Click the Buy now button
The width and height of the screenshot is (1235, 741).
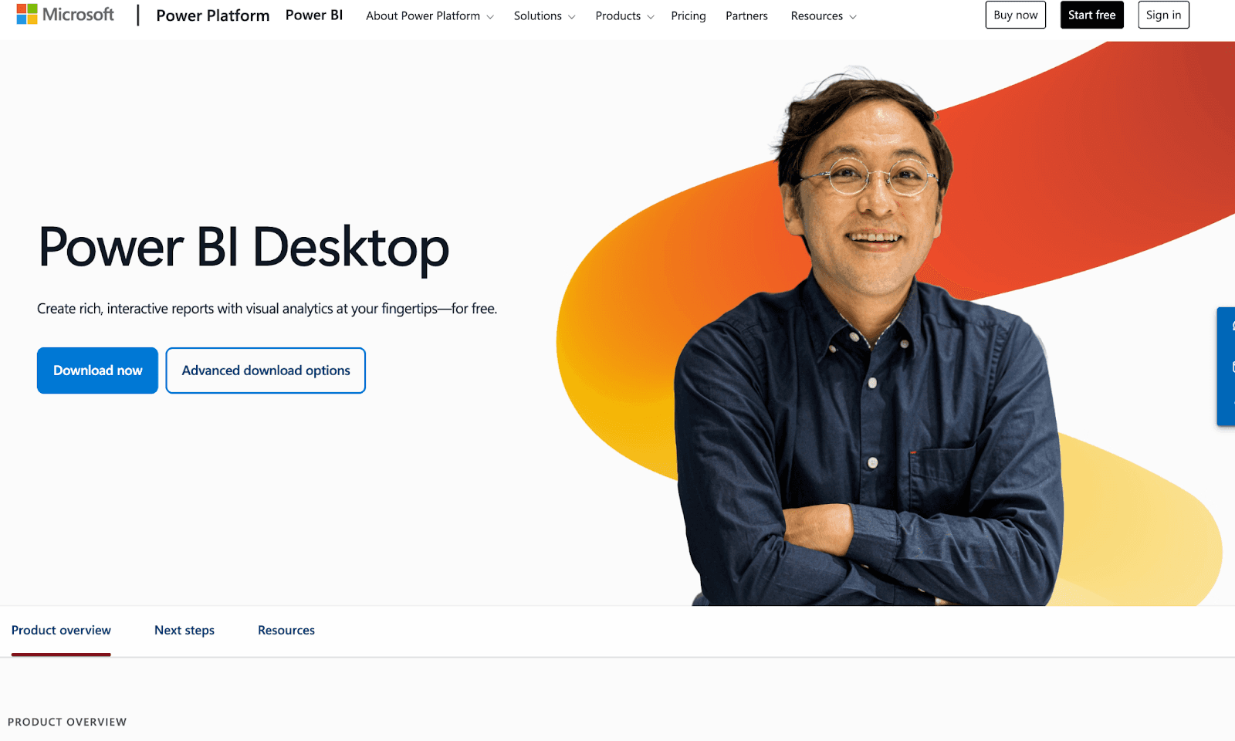[x=1015, y=15]
